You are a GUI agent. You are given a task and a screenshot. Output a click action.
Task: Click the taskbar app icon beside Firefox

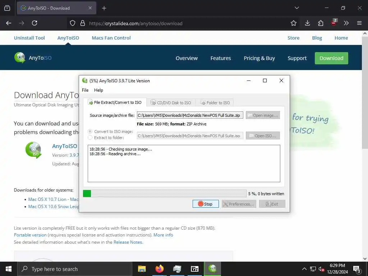pos(177,269)
